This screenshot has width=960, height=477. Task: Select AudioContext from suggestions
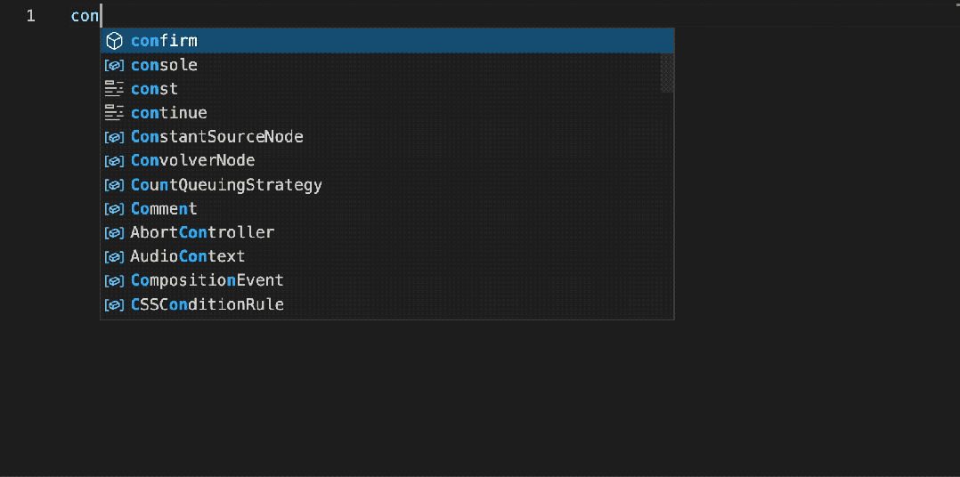[187, 256]
